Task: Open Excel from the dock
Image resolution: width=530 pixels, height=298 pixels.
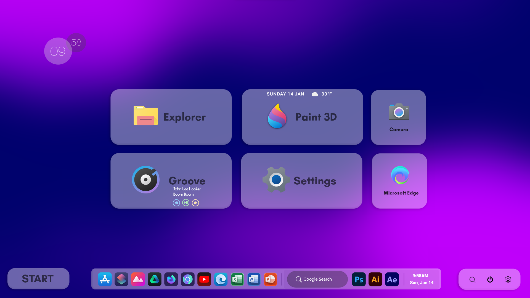Action: point(237,279)
